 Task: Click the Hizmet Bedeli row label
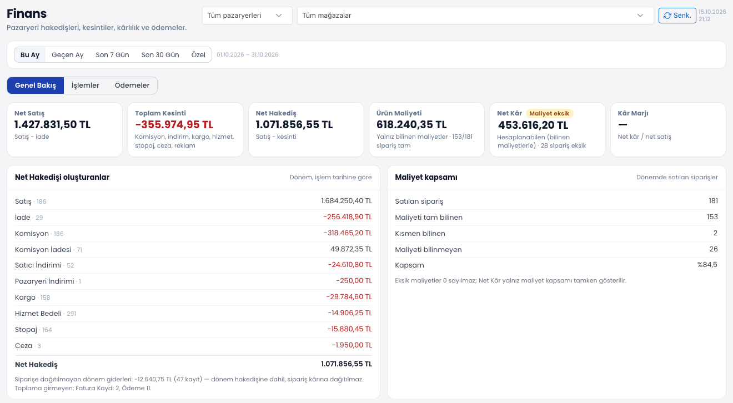(x=38, y=314)
